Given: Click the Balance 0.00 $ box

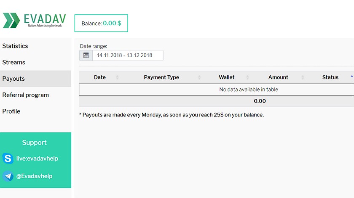Looking at the screenshot, I should tap(101, 23).
